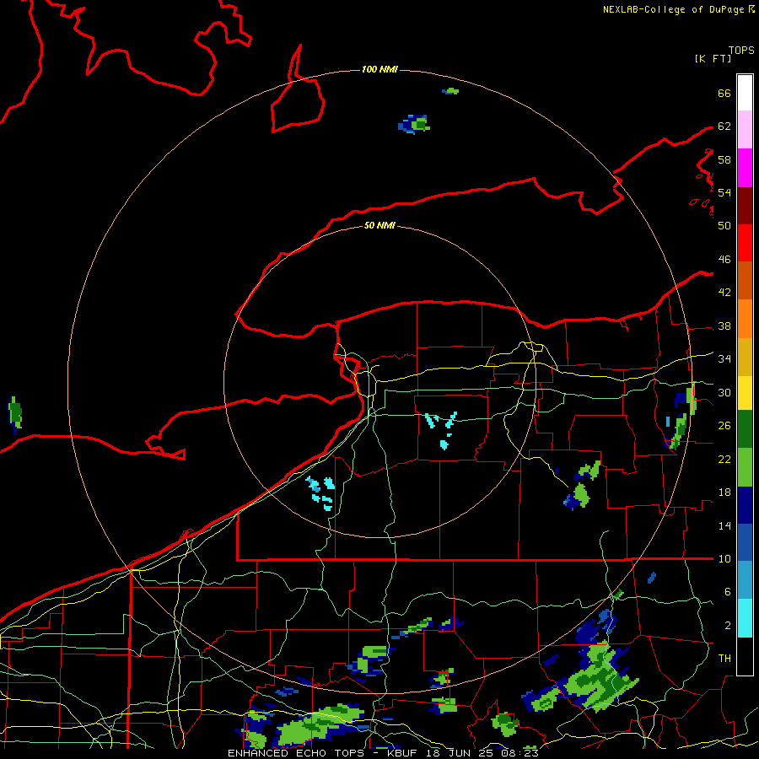
Task: Click the ENHANCED ECHO TOPS caption text
Action: point(296,753)
